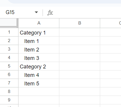Select empty cell B5
The height and width of the screenshot is (107, 121).
tap(80, 66)
